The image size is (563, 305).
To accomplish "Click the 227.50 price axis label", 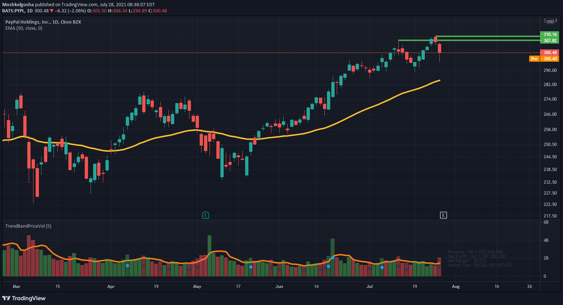I will coord(550,193).
